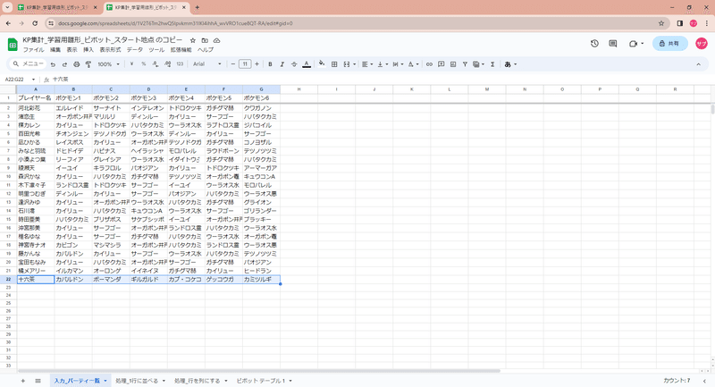Click the text color icon
The width and height of the screenshot is (715, 387).
click(x=307, y=64)
